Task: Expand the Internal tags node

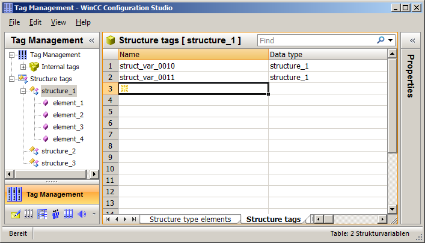Action: click(23, 67)
